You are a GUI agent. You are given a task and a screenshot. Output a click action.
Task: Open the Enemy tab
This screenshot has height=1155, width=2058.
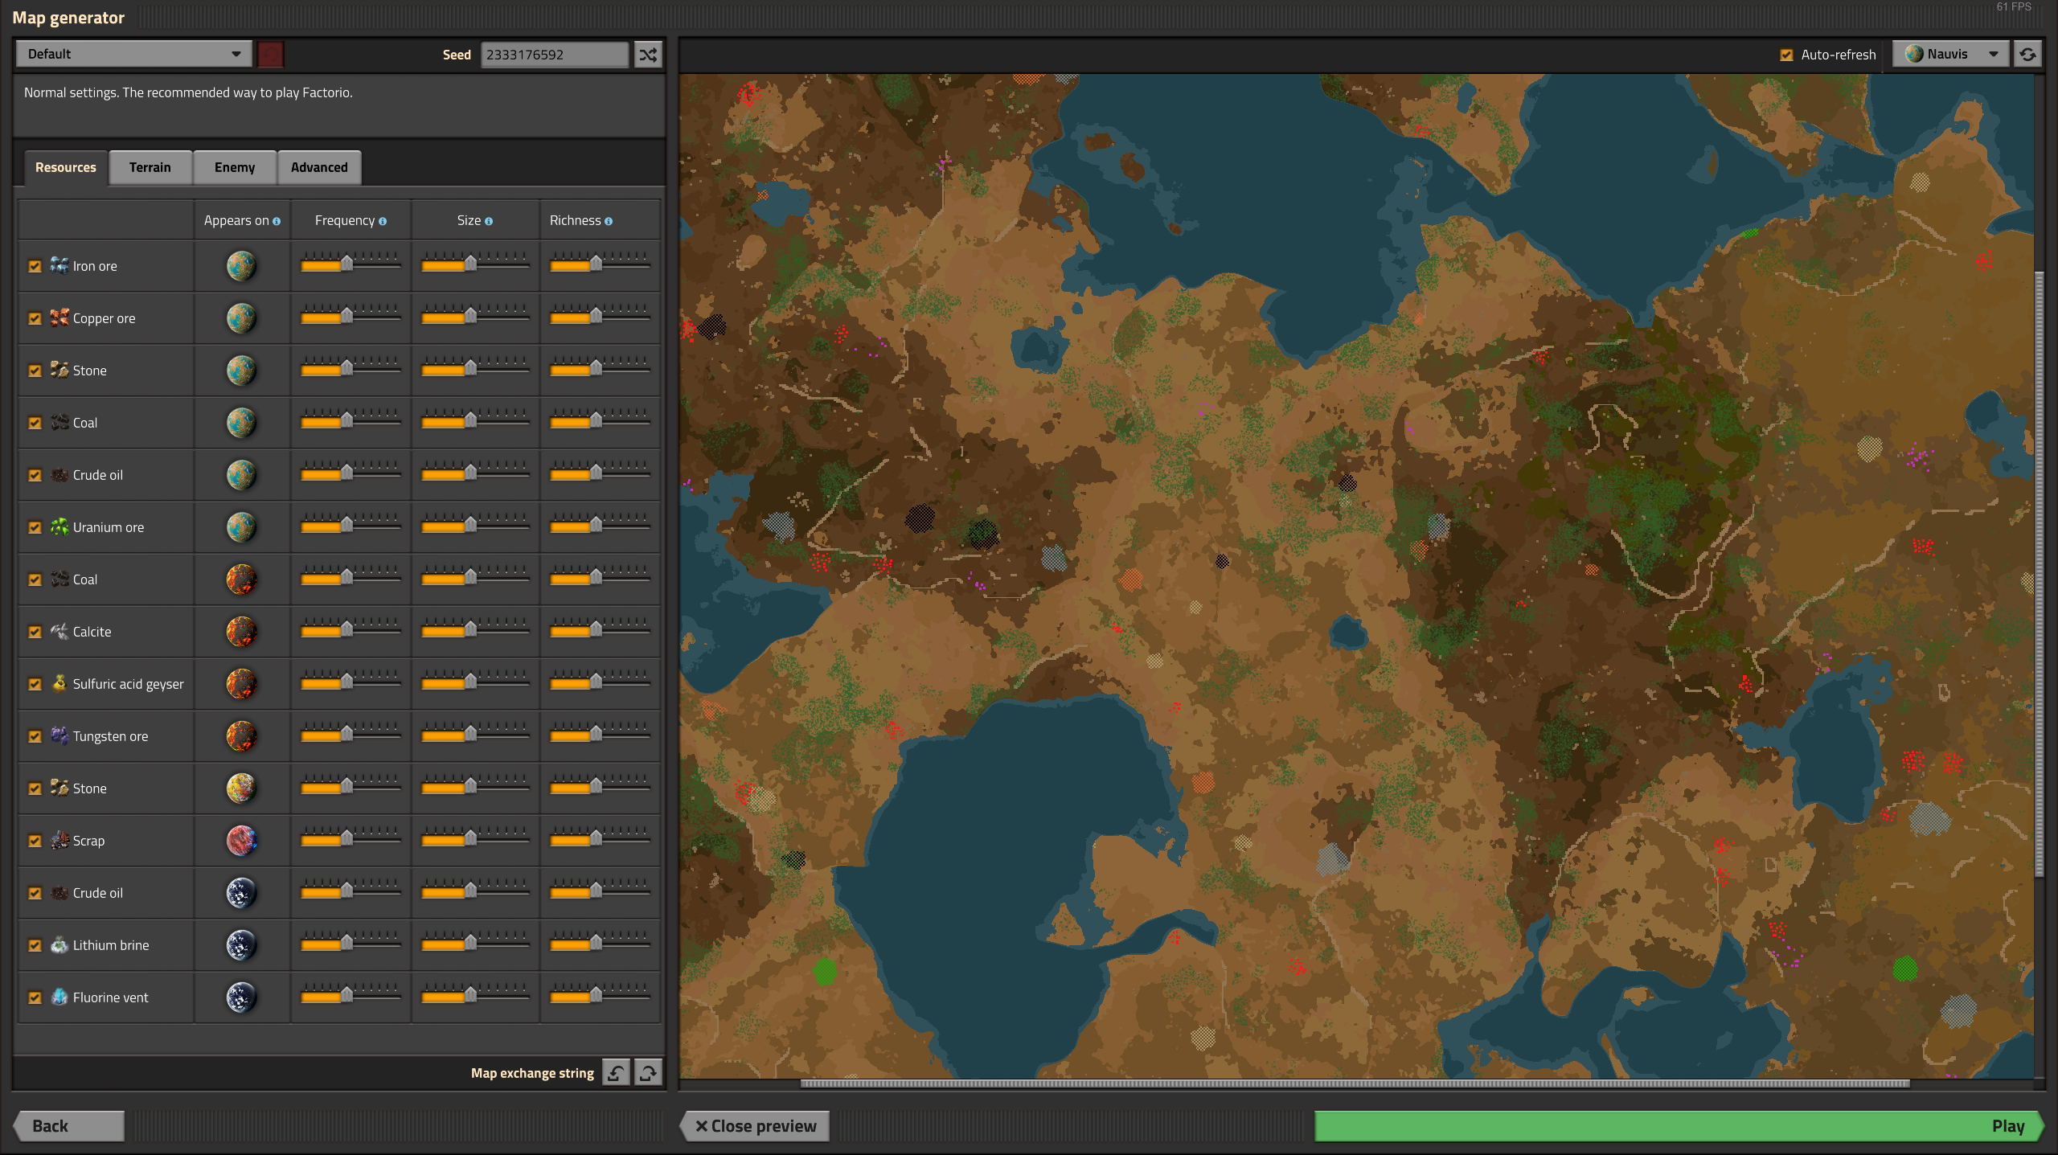234,167
